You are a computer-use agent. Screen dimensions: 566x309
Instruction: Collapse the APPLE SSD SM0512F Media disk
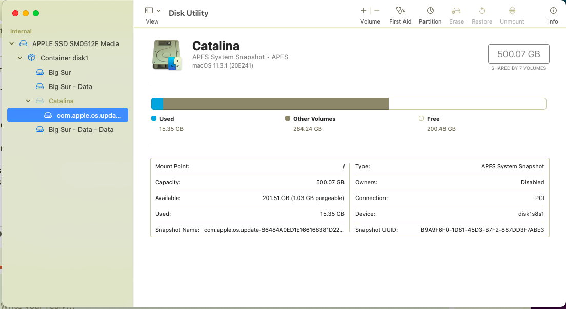pyautogui.click(x=12, y=43)
